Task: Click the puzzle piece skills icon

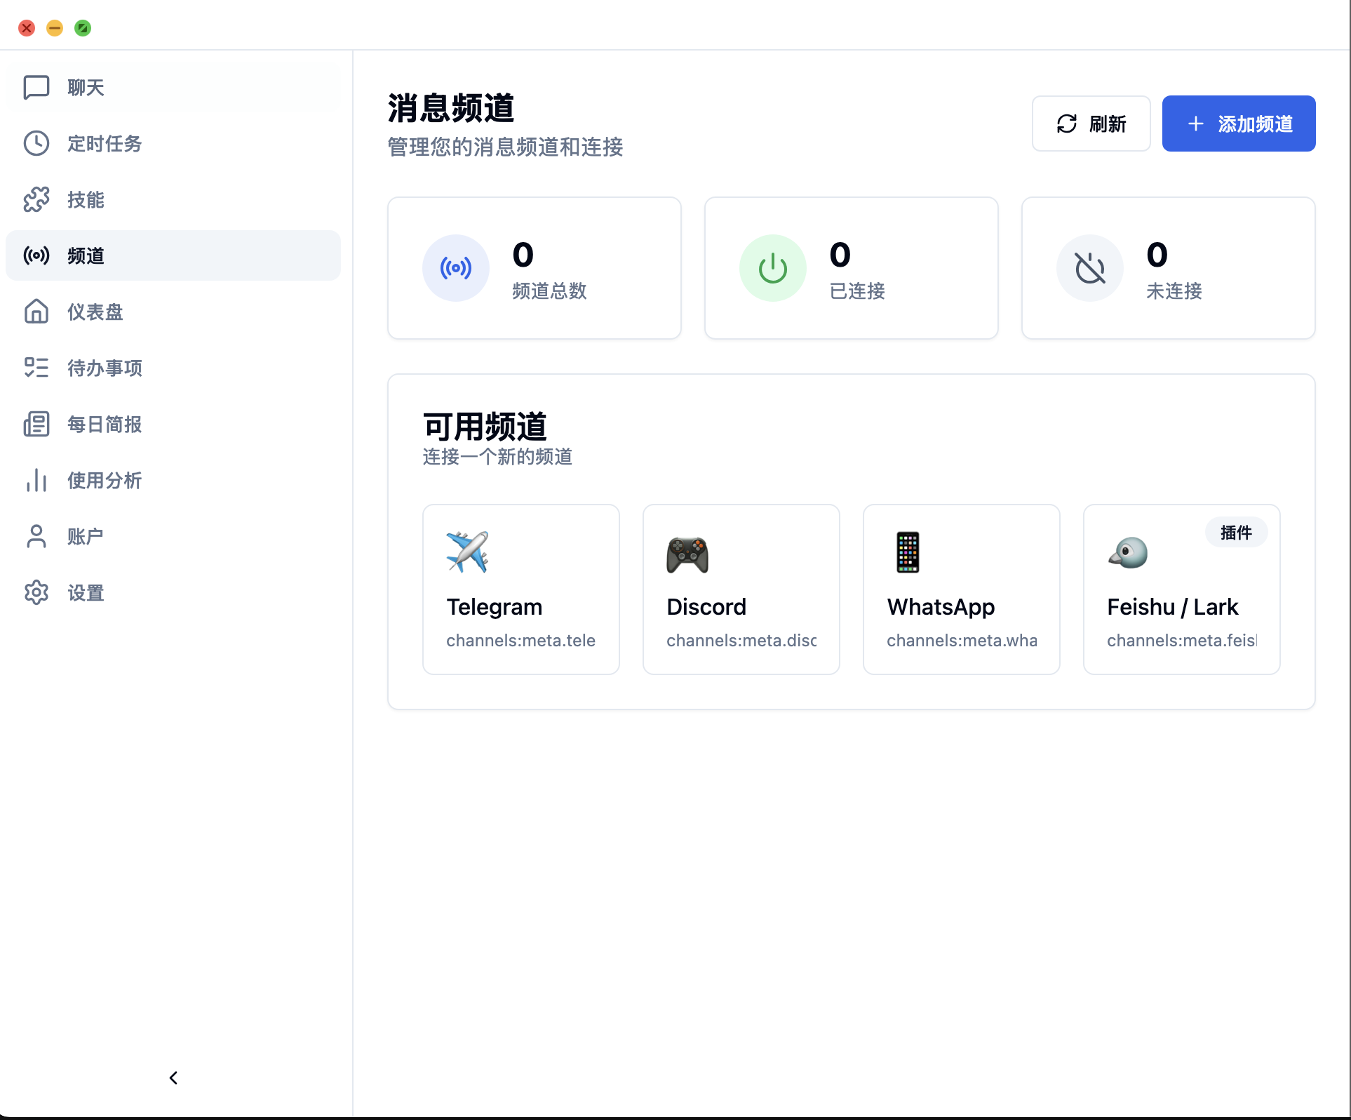Action: tap(36, 200)
